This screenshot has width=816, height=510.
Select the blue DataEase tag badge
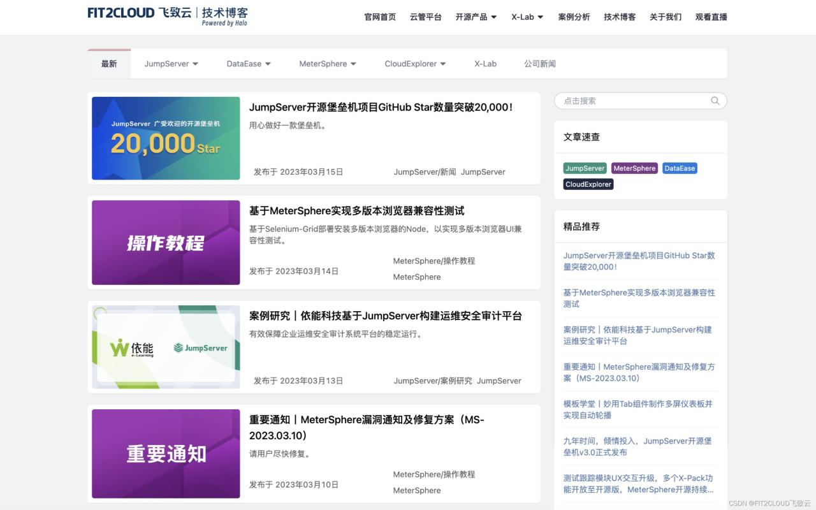coord(680,168)
